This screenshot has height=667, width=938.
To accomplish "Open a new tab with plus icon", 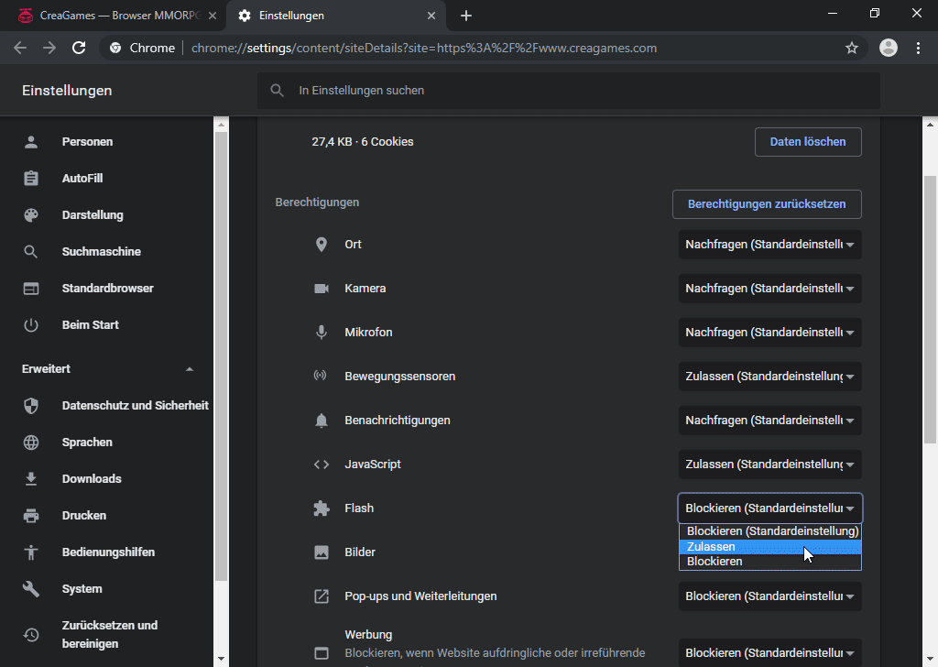I will (x=466, y=16).
